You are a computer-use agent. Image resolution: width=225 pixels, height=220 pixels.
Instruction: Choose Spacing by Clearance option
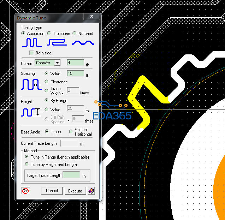pyautogui.click(x=46, y=82)
